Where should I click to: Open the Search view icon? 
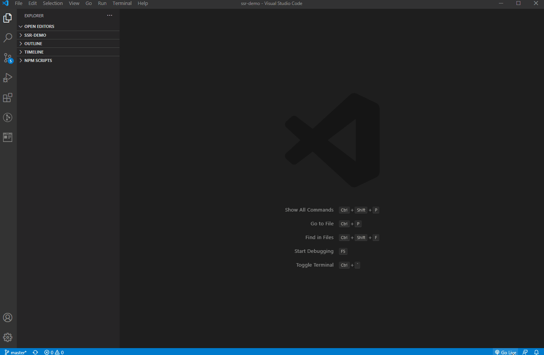coord(8,38)
